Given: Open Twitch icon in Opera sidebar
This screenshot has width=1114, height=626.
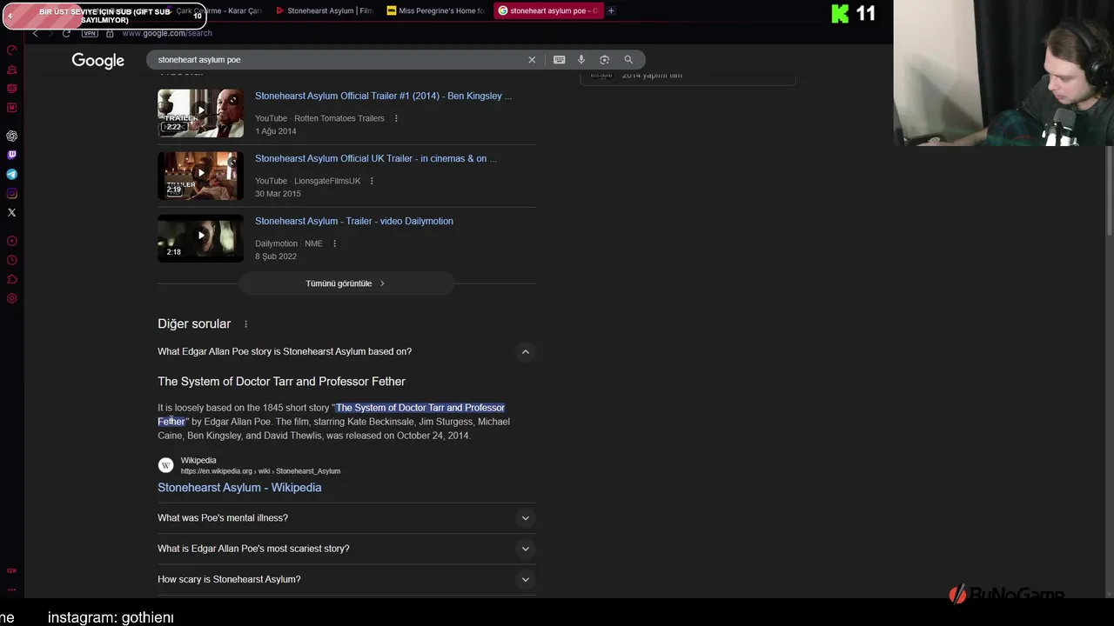Looking at the screenshot, I should tap(11, 155).
